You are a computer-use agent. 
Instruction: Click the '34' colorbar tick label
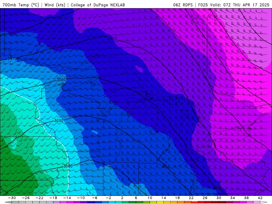[233, 198]
